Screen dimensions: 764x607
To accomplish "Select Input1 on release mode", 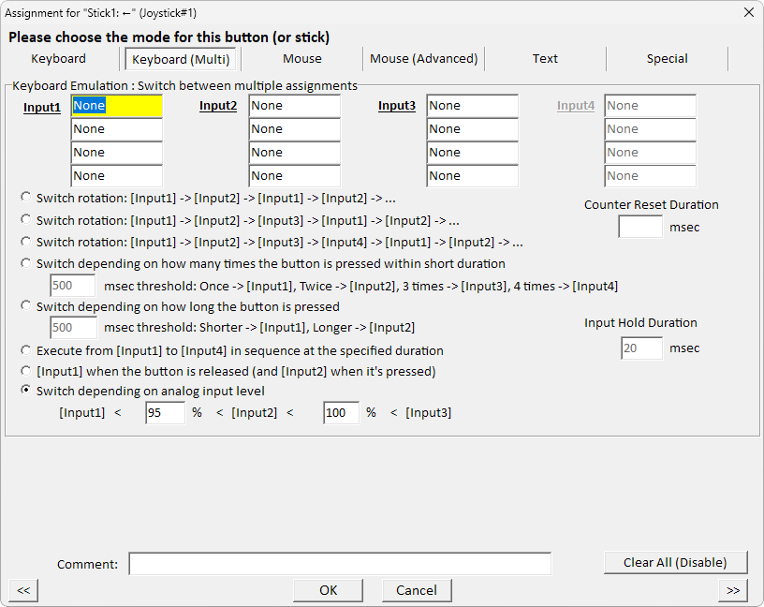I will (x=26, y=371).
